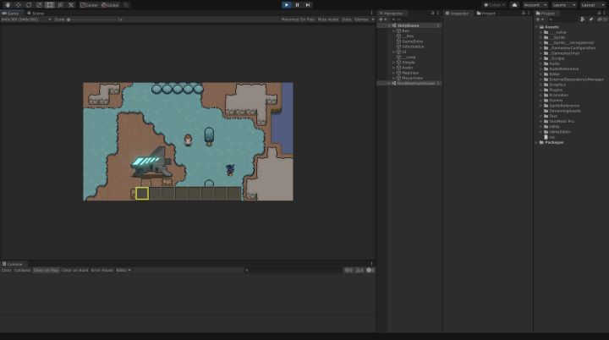Open the Layers dropdown
The image size is (609, 340).
click(562, 4)
